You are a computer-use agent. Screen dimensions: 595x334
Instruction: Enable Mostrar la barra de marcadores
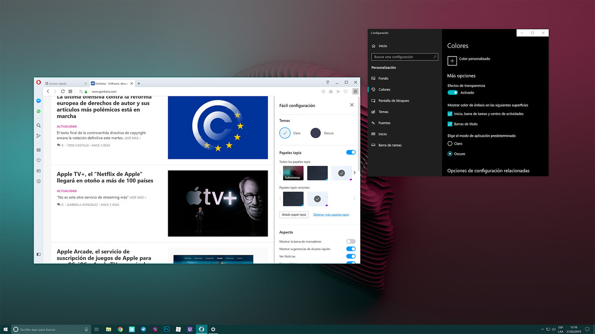coord(351,241)
